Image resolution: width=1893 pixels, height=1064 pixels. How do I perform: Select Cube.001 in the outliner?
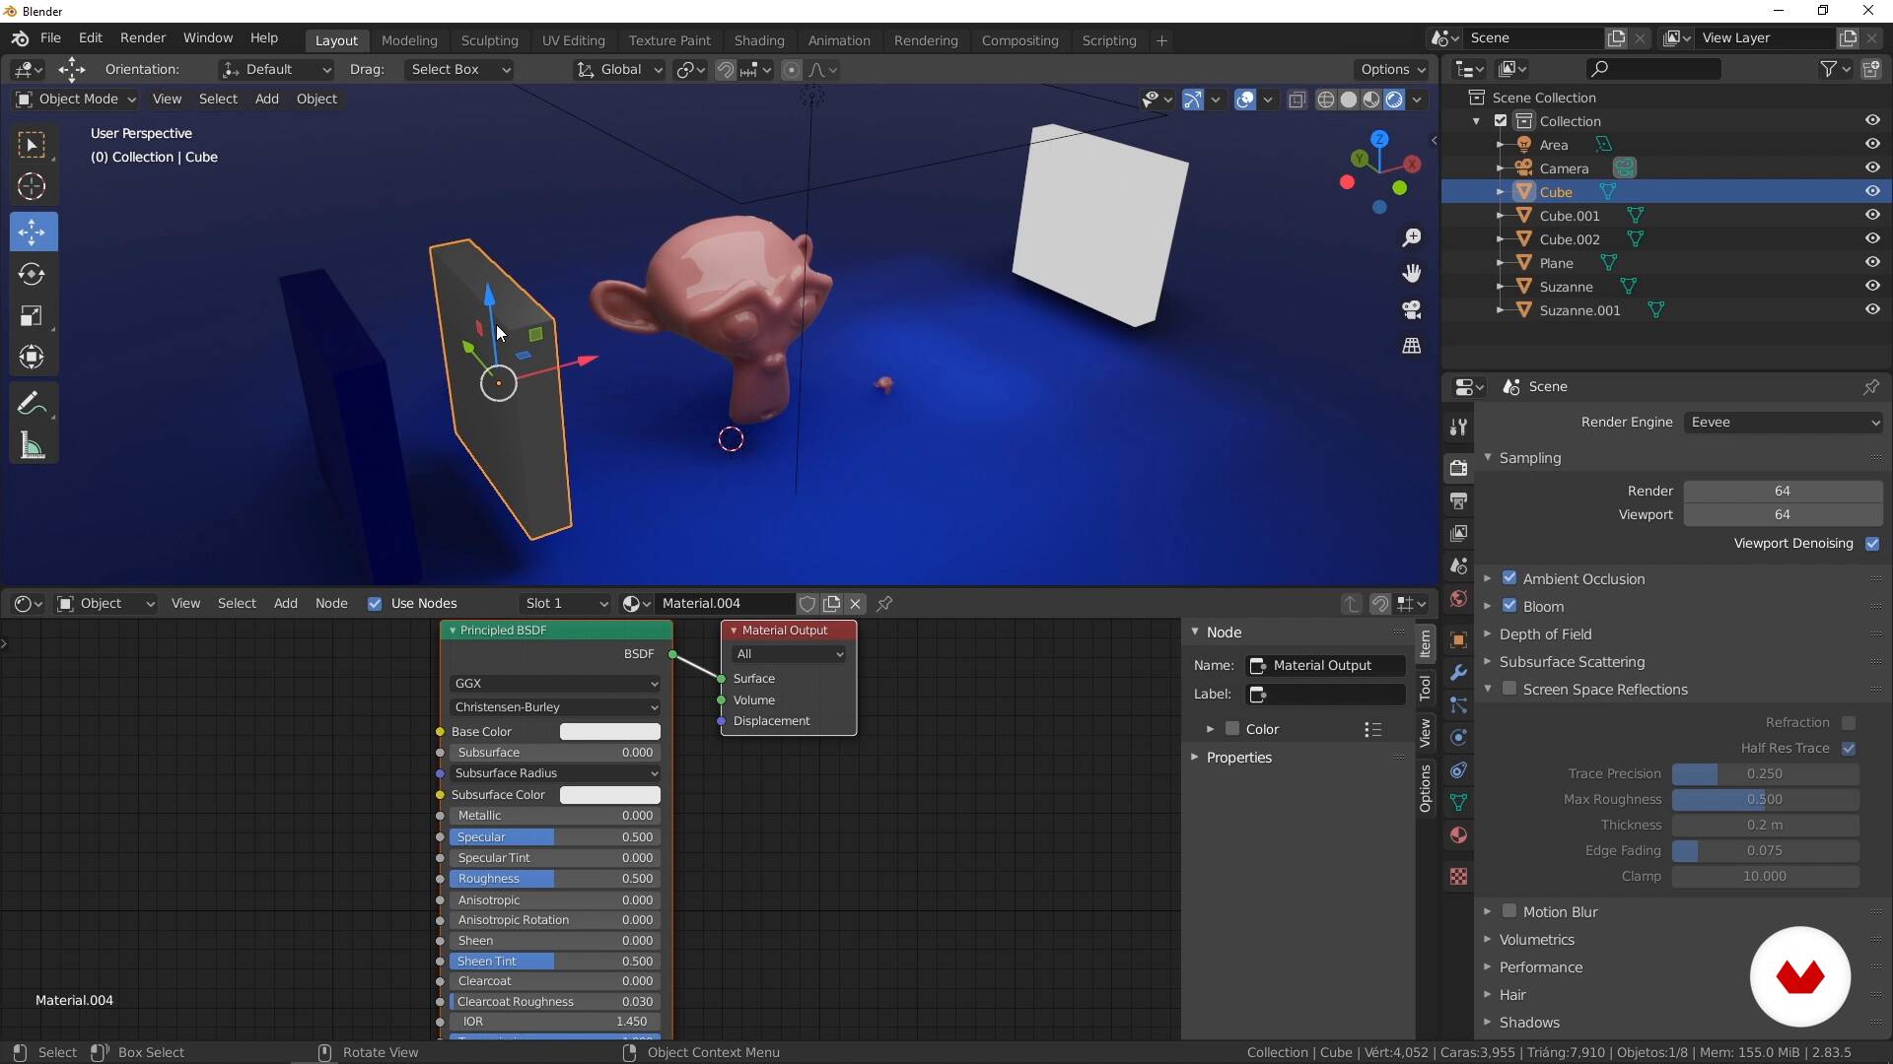point(1569,216)
